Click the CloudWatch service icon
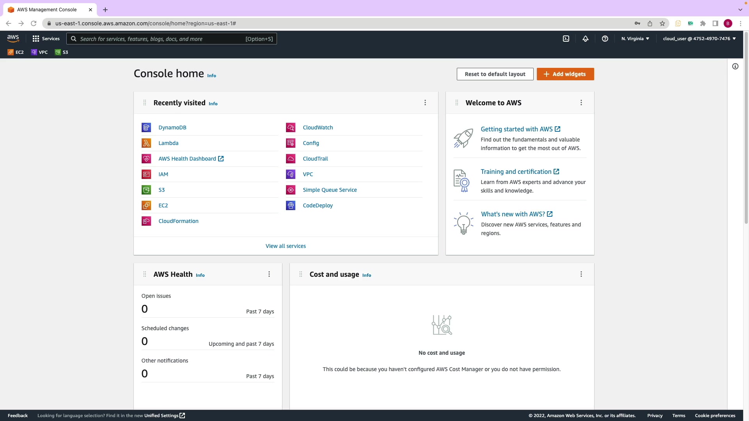This screenshot has width=749, height=421. 291,127
